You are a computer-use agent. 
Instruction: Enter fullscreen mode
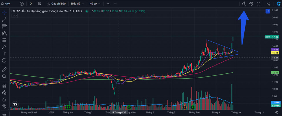259,3
